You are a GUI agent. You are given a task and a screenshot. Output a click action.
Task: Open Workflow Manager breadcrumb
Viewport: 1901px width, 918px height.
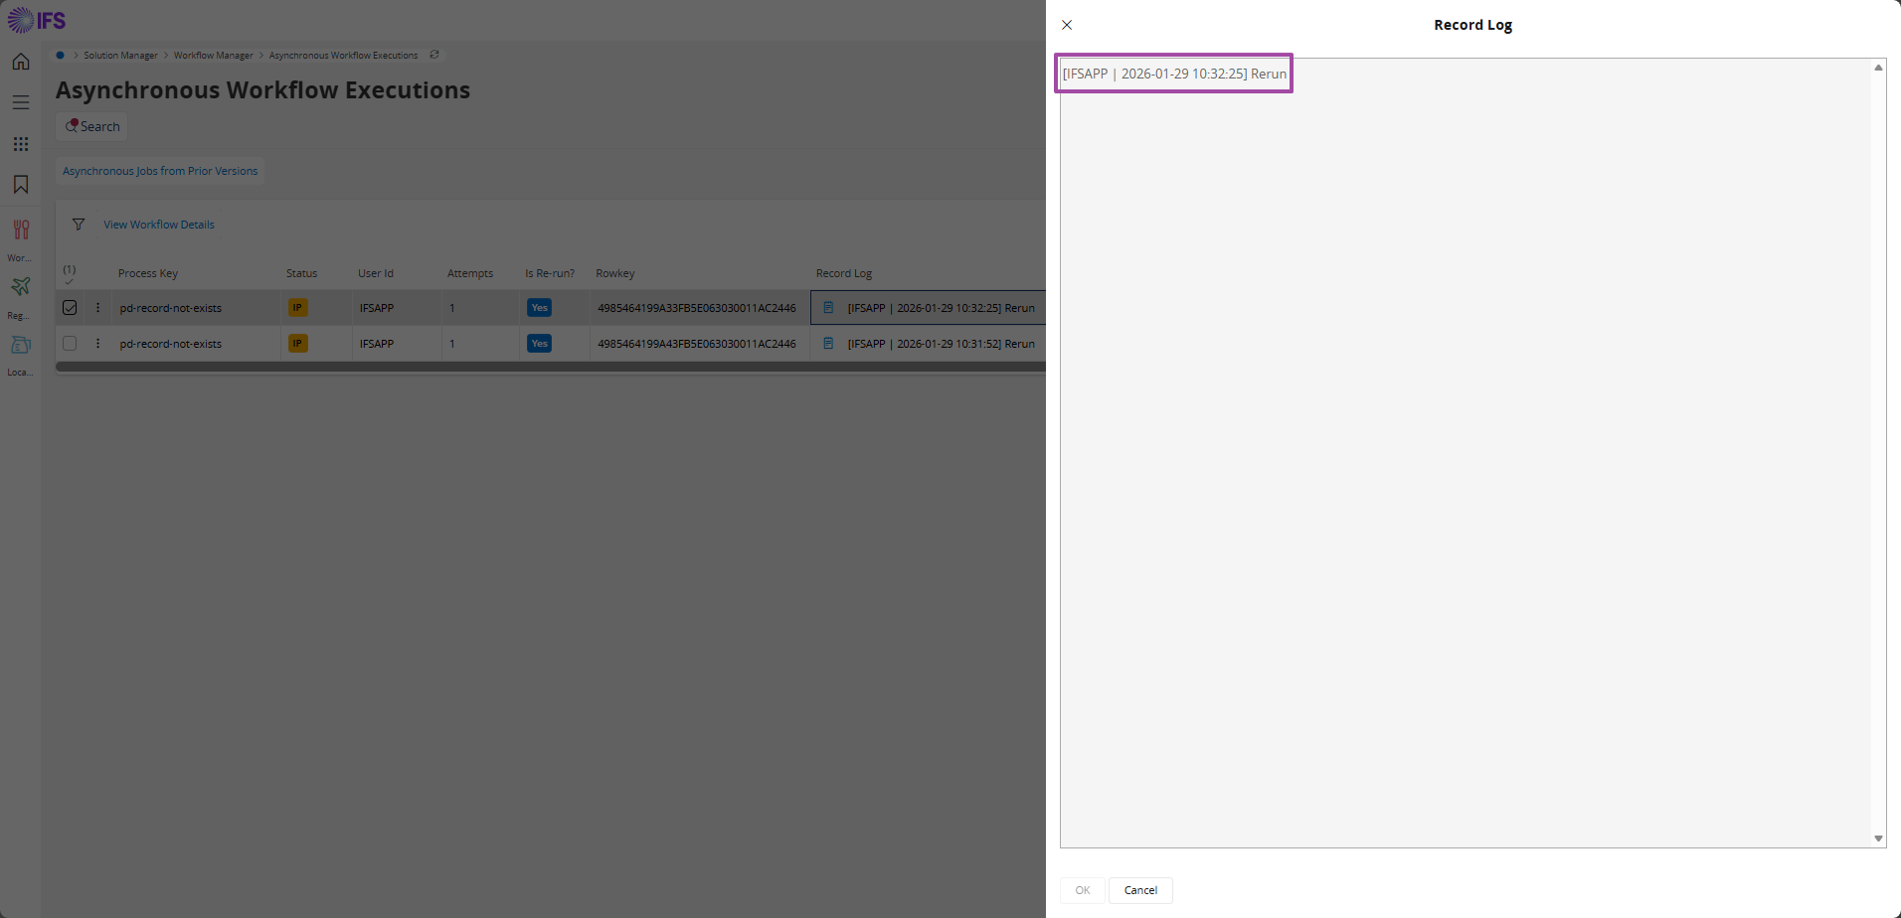pos(213,56)
